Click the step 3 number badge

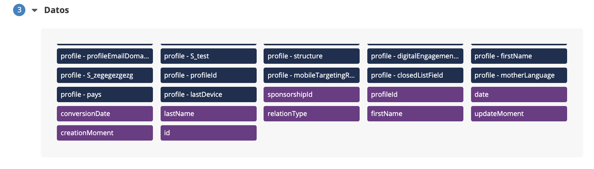point(19,10)
